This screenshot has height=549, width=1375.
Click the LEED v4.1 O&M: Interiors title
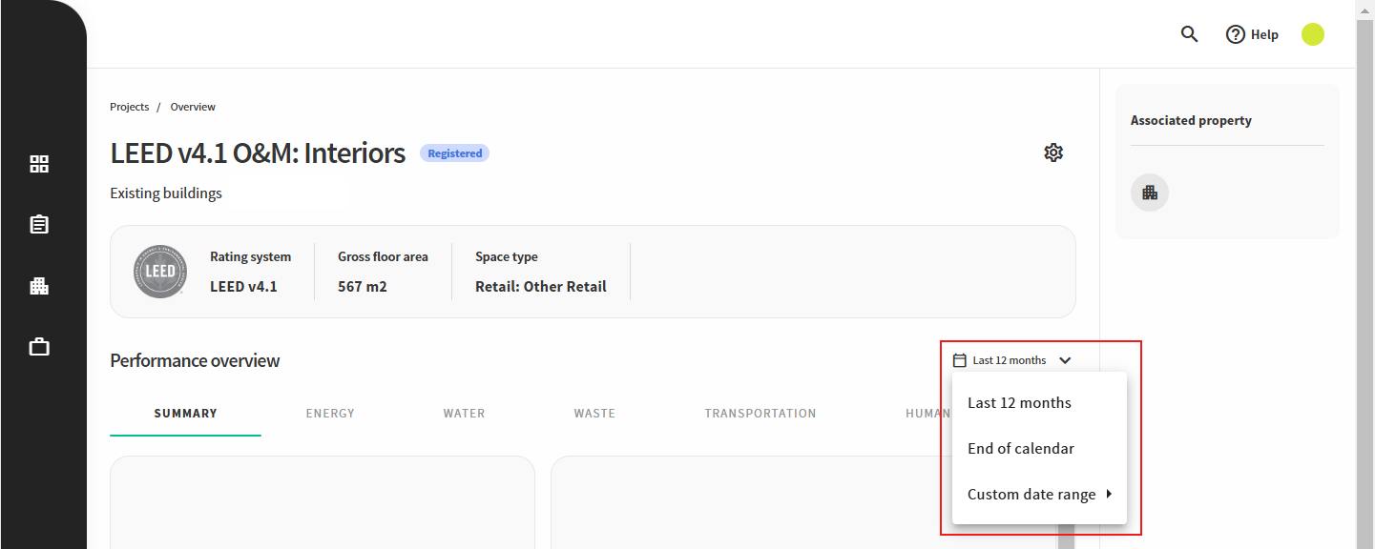[258, 152]
